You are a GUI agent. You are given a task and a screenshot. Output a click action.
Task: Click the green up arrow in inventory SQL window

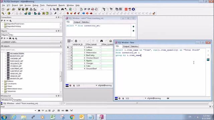pyautogui.click(x=133, y=27)
